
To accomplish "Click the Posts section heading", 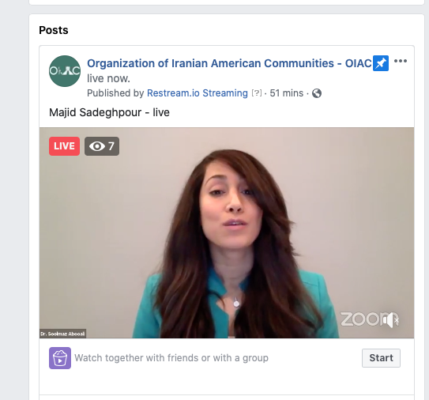I will click(x=54, y=30).
